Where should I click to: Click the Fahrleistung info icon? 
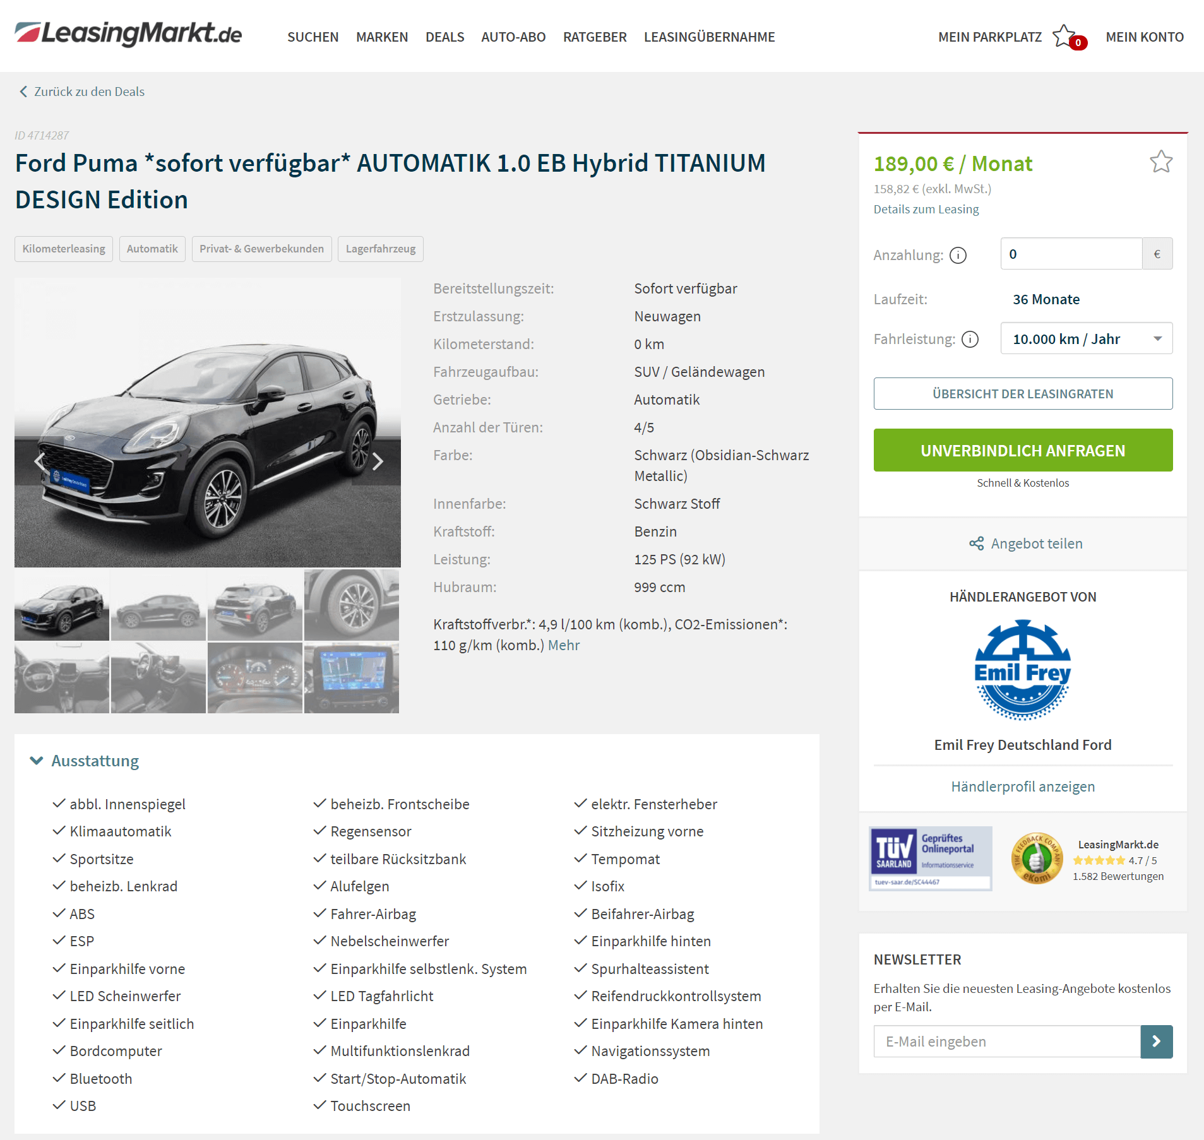970,340
